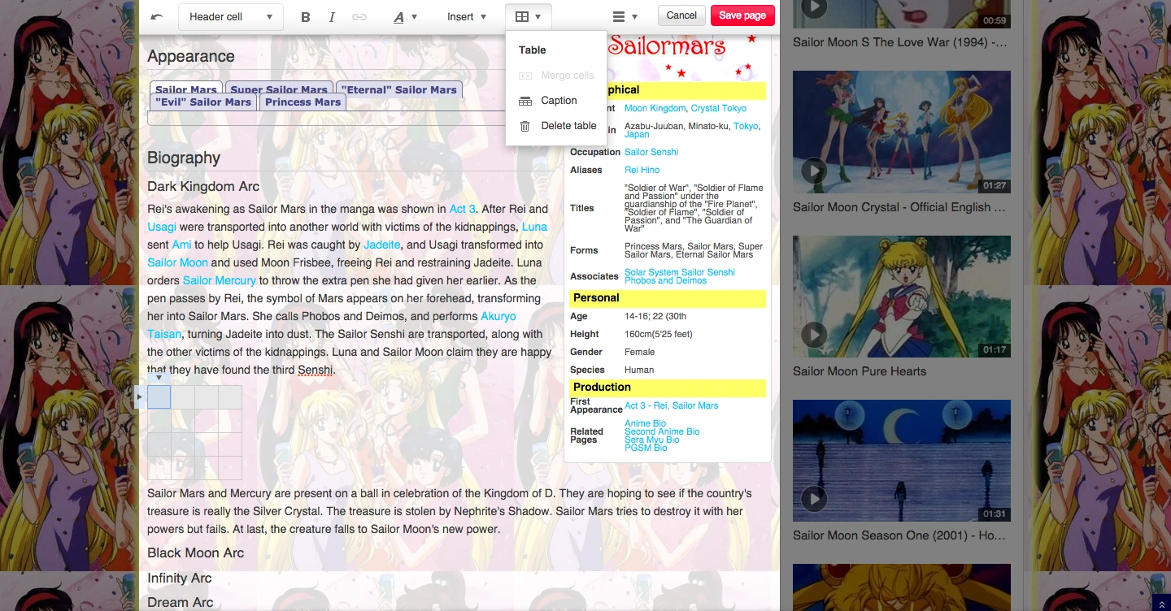Select the Super Sailor Mars tab
Viewport: 1171px width, 611px height.
tap(279, 89)
